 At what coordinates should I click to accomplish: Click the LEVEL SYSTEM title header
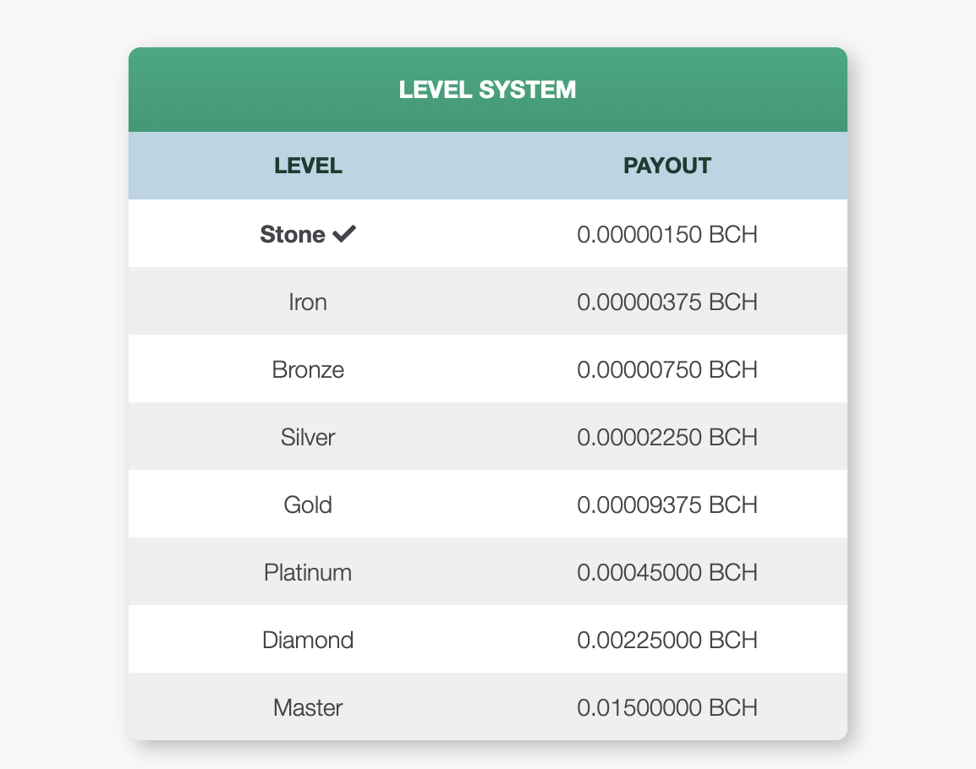[x=488, y=90]
